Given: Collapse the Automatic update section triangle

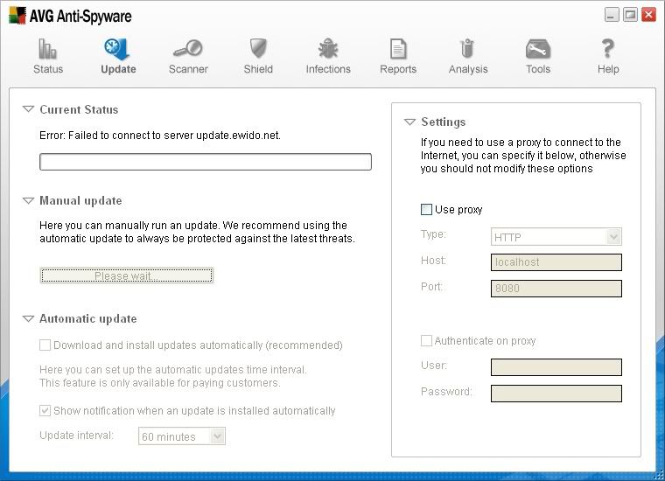Looking at the screenshot, I should [28, 318].
